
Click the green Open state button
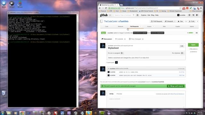point(193,45)
